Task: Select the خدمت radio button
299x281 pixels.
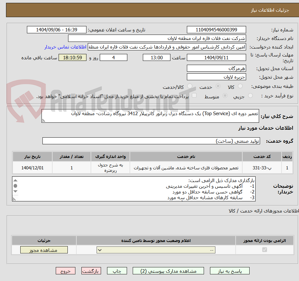Action: (x=218, y=86)
